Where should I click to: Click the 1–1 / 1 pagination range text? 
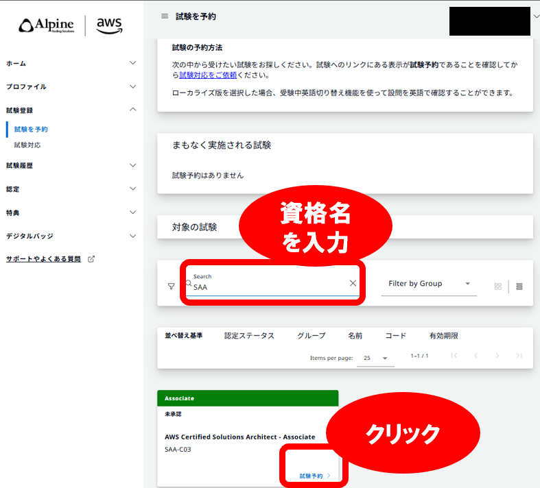(x=419, y=356)
